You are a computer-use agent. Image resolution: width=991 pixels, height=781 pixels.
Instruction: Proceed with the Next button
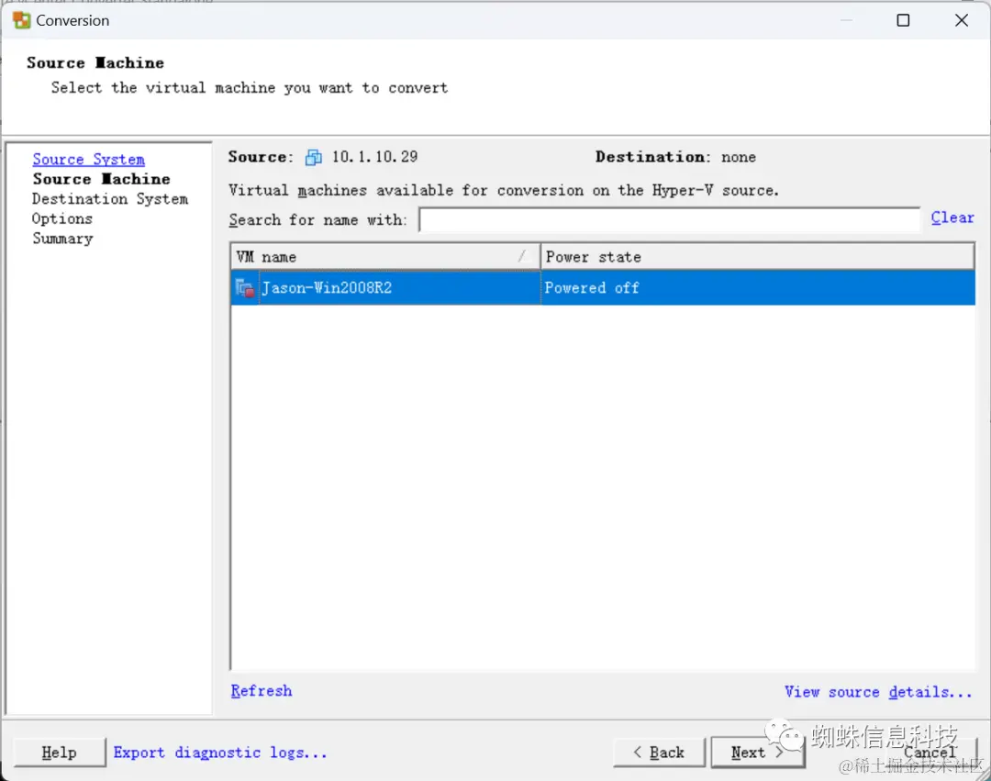[758, 753]
